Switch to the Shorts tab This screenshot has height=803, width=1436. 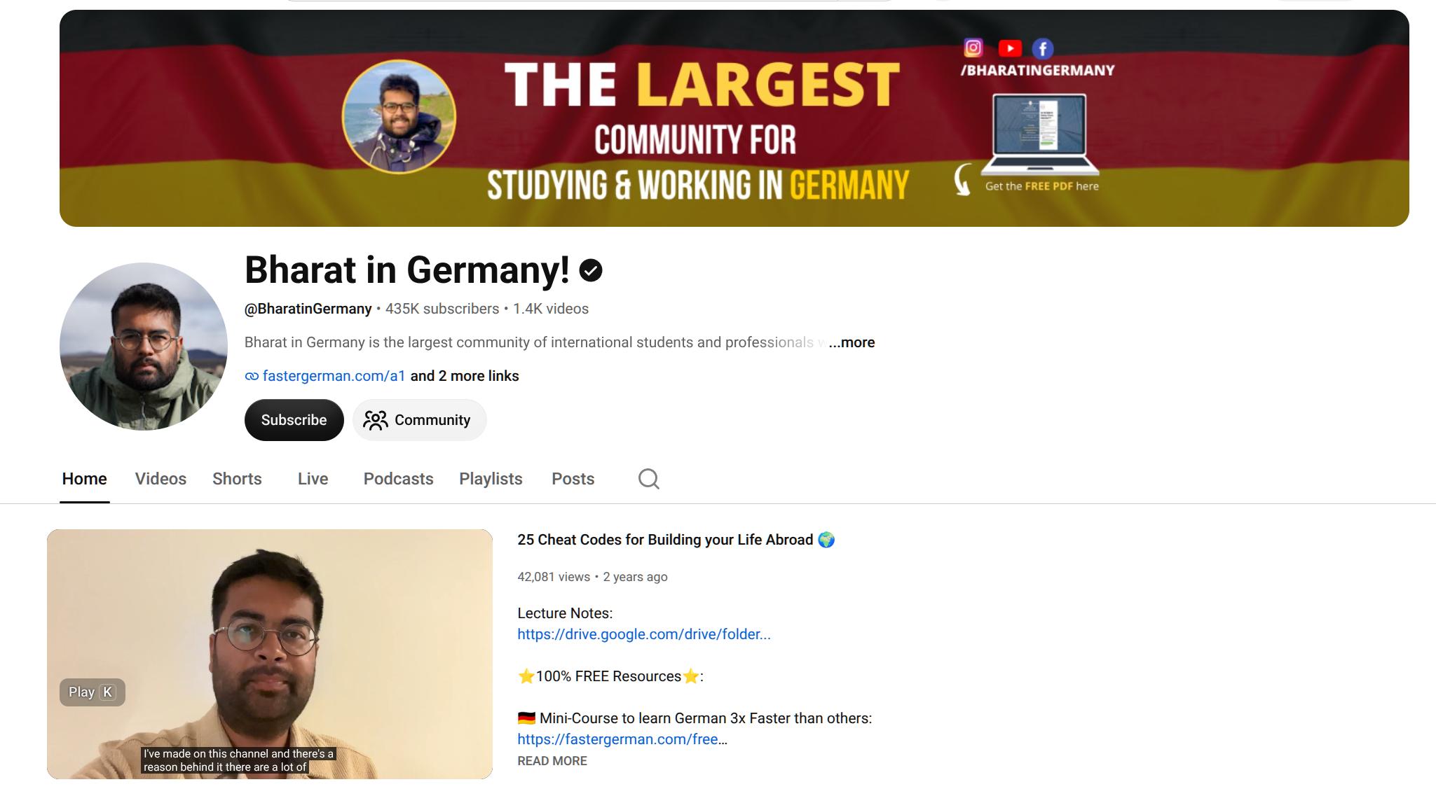coord(237,479)
